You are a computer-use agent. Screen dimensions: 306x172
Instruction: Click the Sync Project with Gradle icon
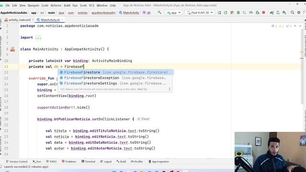click(272, 13)
